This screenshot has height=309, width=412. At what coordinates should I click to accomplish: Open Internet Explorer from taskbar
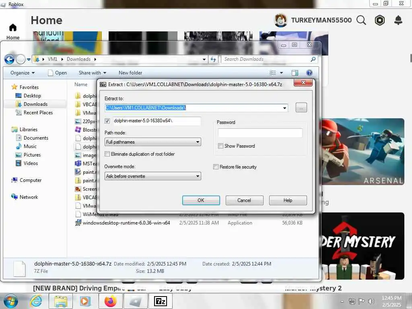(36, 301)
